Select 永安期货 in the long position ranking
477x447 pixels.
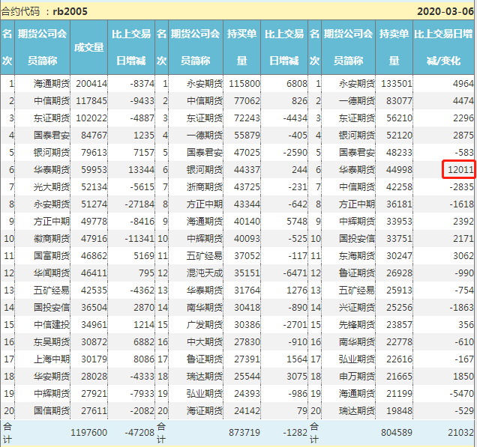205,84
